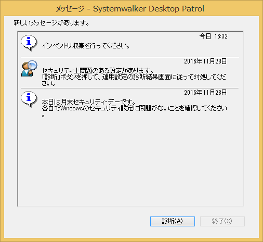Select the インベントリ収集を行ってください message text

tap(86, 46)
